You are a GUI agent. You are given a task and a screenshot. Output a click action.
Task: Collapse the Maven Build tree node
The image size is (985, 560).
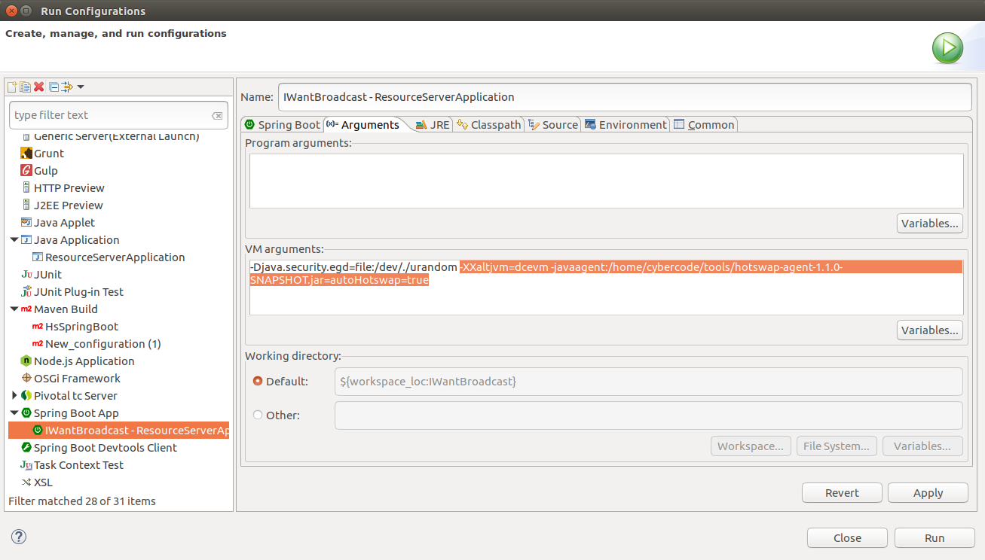click(x=14, y=309)
